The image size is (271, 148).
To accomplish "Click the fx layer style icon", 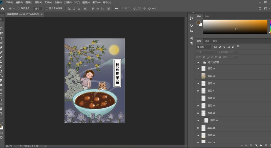I will tap(246, 145).
